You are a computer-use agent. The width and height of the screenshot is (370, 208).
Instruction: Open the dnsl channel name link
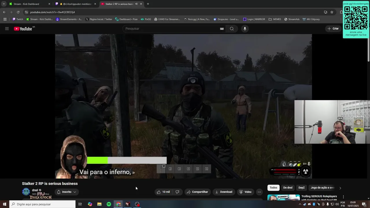pyautogui.click(x=35, y=190)
